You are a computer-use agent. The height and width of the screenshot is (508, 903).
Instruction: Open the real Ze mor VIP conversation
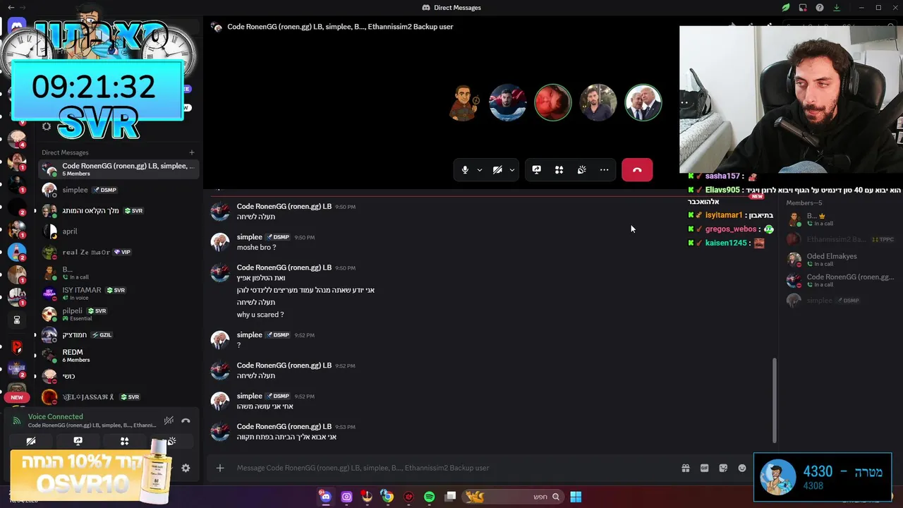click(x=119, y=252)
